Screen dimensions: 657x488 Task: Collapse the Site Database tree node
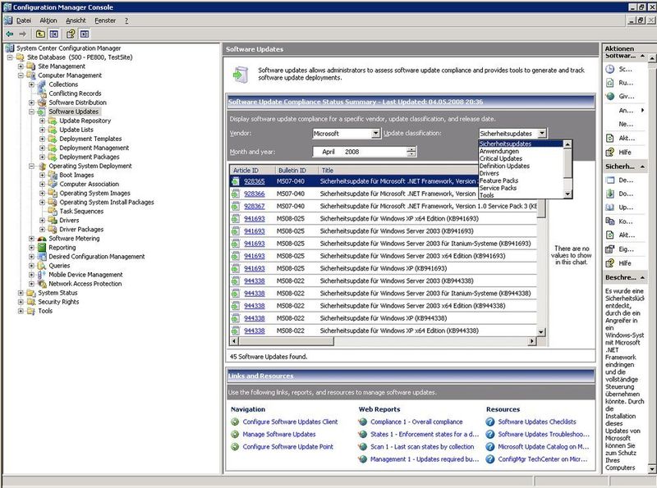click(10, 57)
